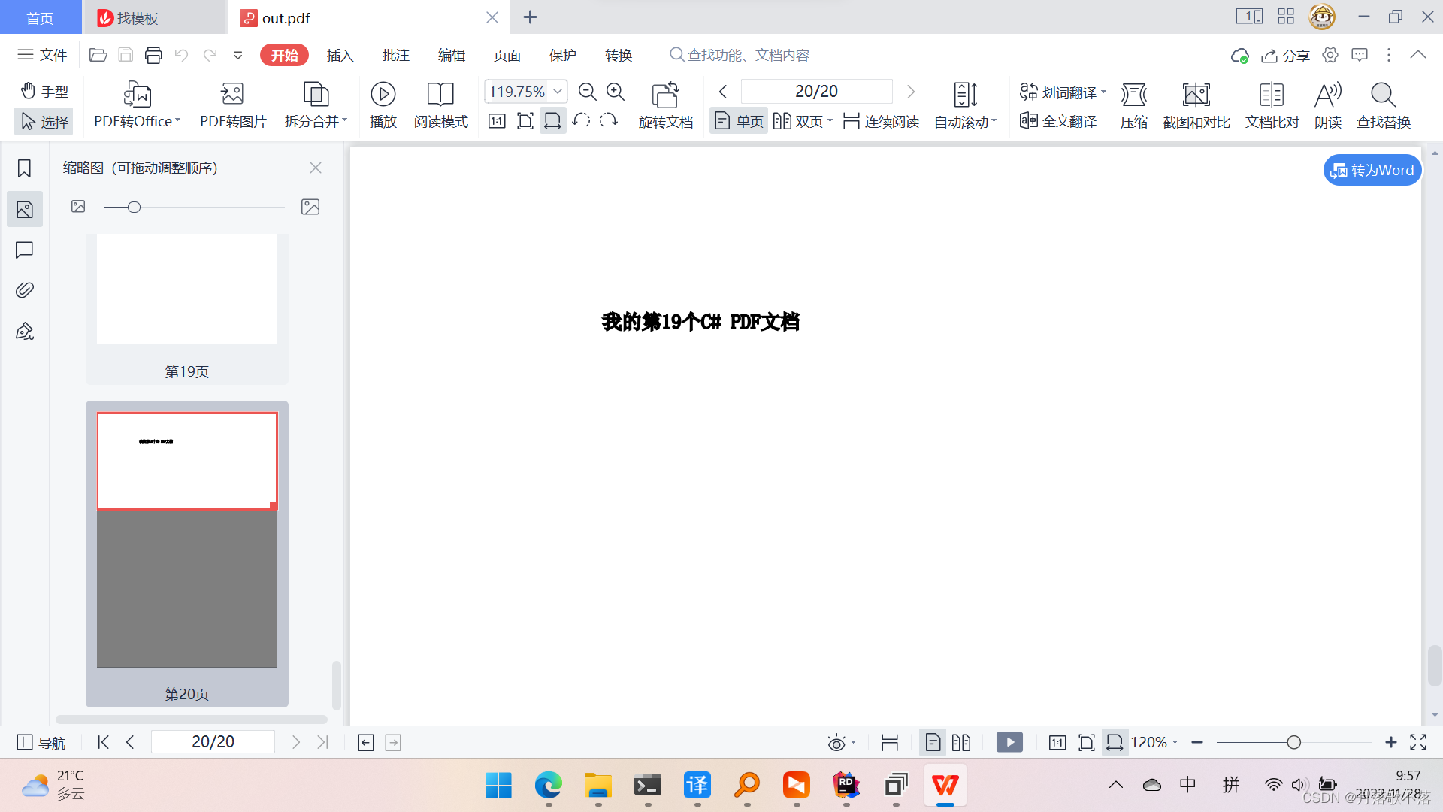Click the search 查找功能 box

coord(740,55)
